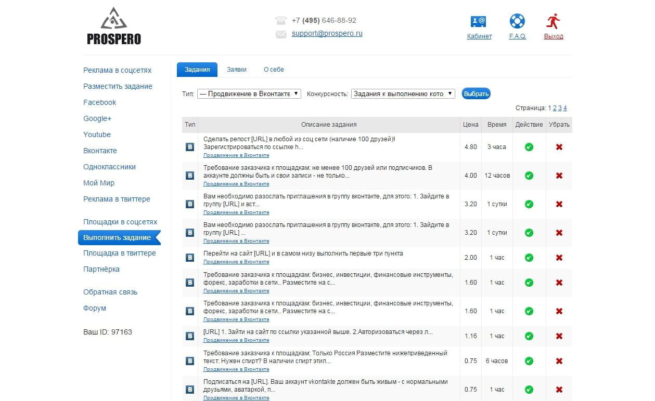Remove the 1.16 price task via red cross

click(559, 336)
